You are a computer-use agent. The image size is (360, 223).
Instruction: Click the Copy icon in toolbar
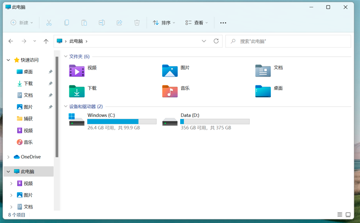coord(66,23)
